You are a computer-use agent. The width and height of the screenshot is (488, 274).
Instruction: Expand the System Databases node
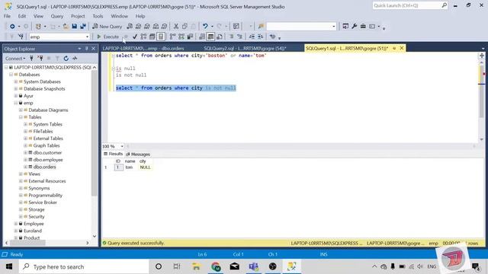(16, 81)
